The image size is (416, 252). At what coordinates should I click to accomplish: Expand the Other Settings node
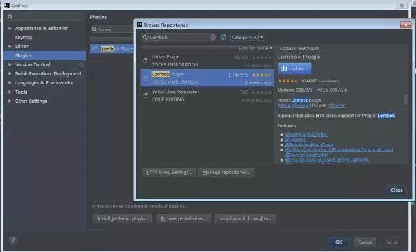(x=10, y=101)
